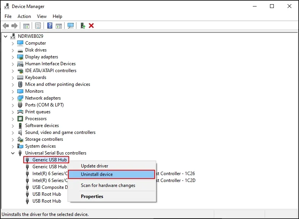Viewport: 299px width, 219px height.
Task: Click Properties in the context menu
Action: 92,196
